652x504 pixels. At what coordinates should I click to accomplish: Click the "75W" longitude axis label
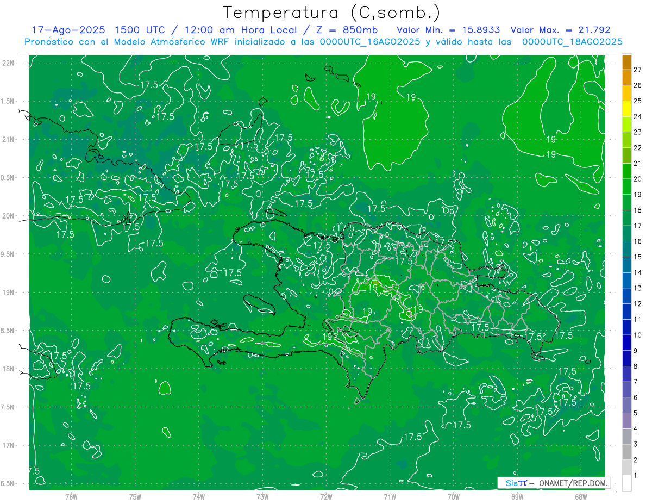pos(135,496)
